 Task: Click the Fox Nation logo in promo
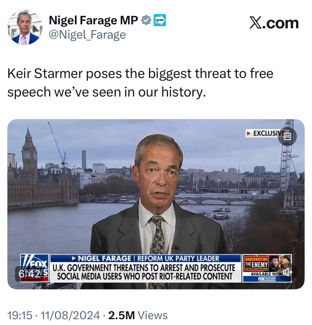point(267,279)
